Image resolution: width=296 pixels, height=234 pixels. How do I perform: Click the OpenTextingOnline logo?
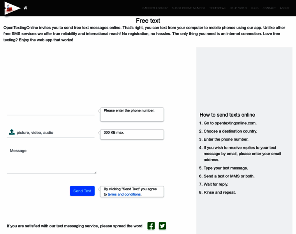tap(12, 8)
